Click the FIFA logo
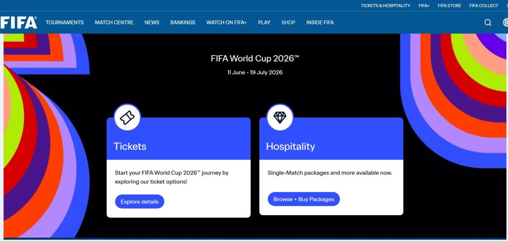 coord(19,22)
